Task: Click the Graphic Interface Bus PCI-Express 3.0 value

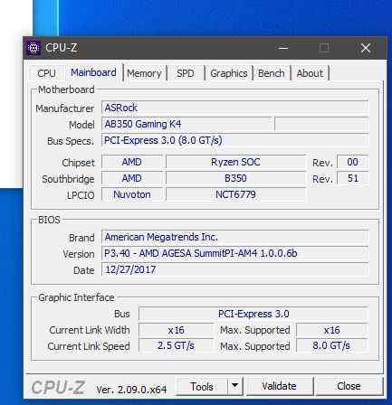Action: click(x=253, y=314)
